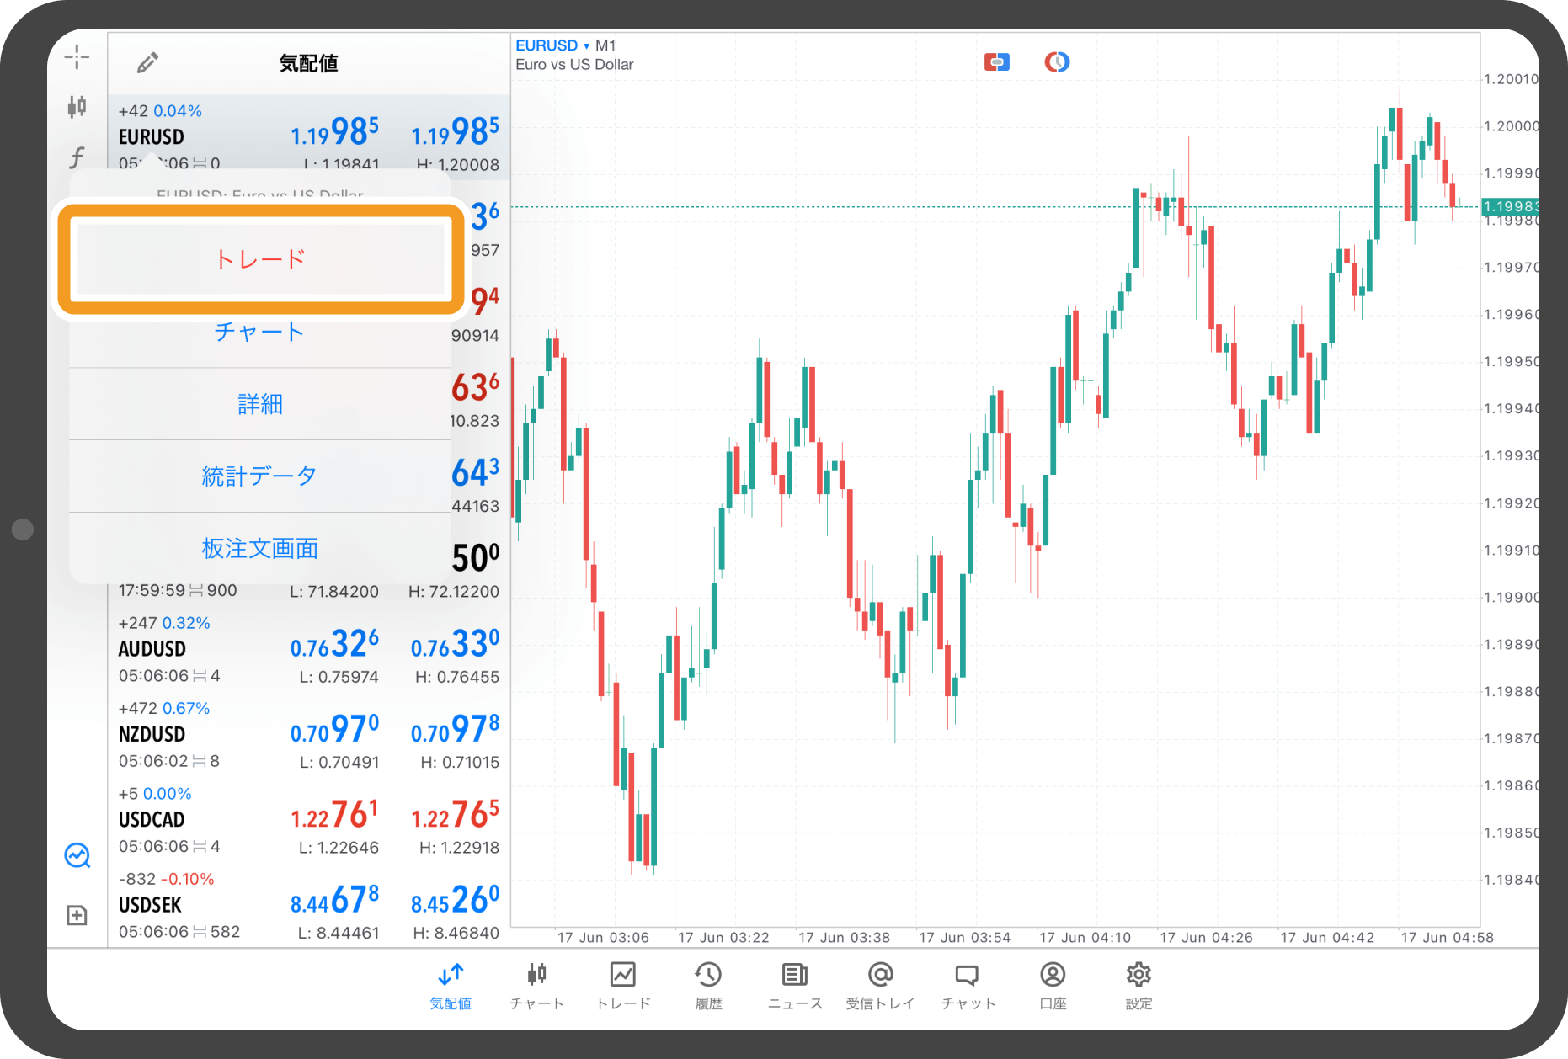The height and width of the screenshot is (1059, 1568).
Task: Tap NZDUSD bid price 0.70970
Action: [x=335, y=729]
